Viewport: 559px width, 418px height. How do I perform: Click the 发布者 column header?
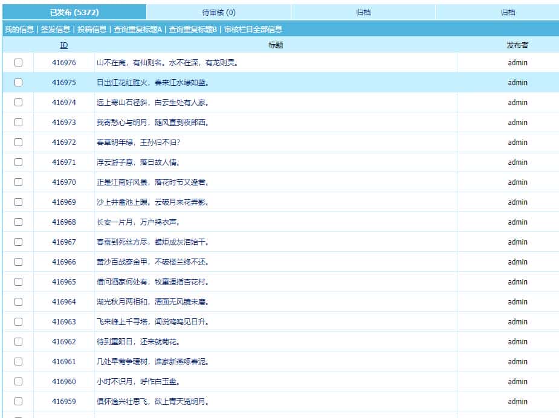tap(517, 45)
